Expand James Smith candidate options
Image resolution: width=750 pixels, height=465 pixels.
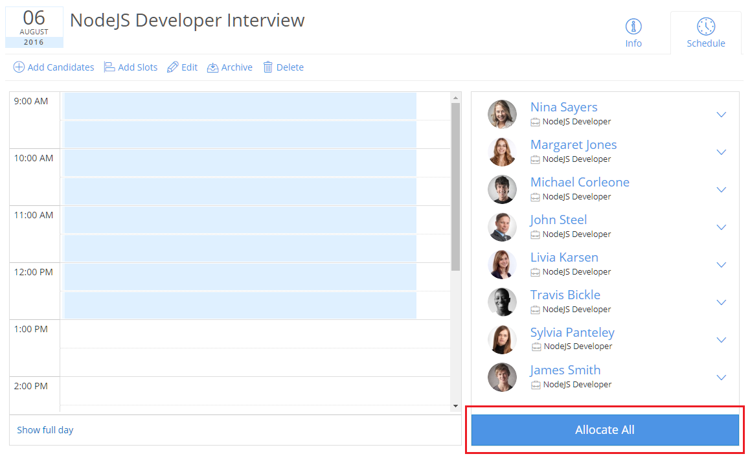click(x=722, y=378)
